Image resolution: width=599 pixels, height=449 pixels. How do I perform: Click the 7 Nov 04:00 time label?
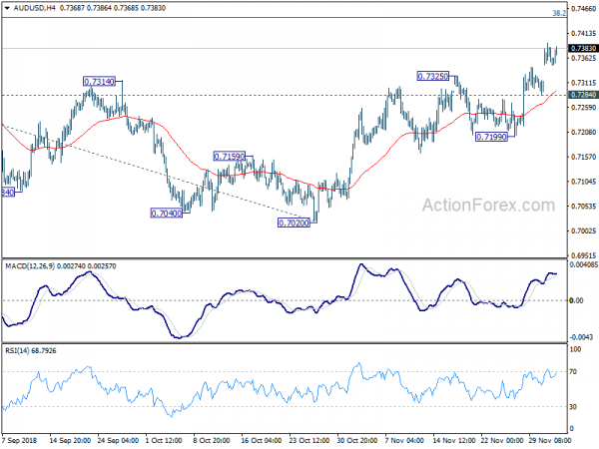click(x=405, y=440)
